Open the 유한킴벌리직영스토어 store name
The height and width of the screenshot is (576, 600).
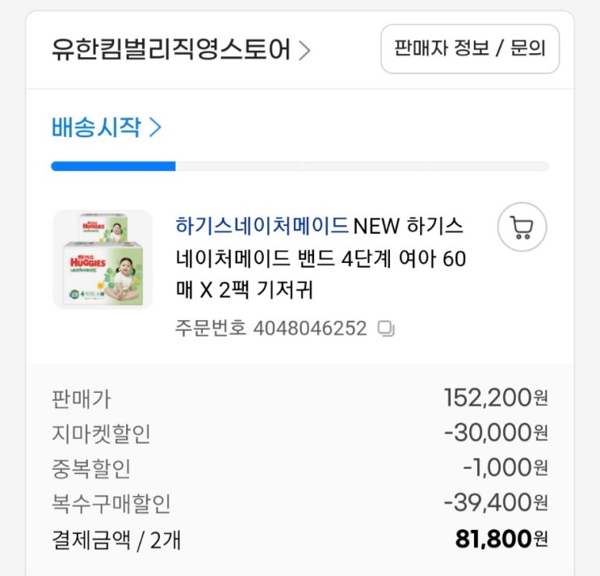click(170, 50)
